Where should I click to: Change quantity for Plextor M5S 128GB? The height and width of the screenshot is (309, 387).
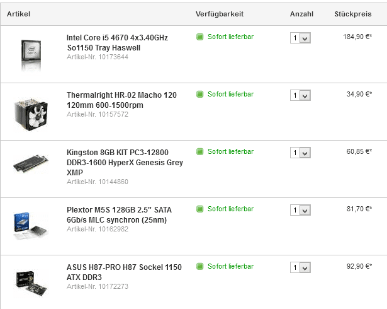tap(300, 211)
